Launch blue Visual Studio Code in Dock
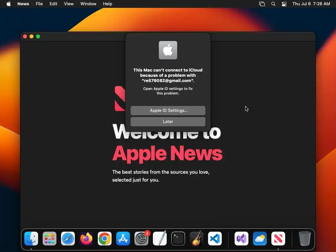The height and width of the screenshot is (252, 336). [x=215, y=239]
